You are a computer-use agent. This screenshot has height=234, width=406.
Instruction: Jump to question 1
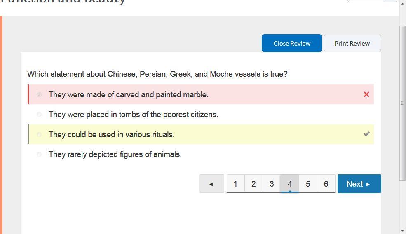tap(235, 184)
